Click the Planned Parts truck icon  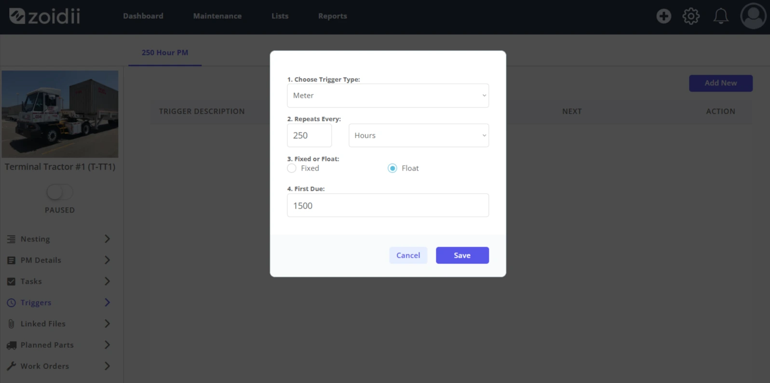coord(11,345)
